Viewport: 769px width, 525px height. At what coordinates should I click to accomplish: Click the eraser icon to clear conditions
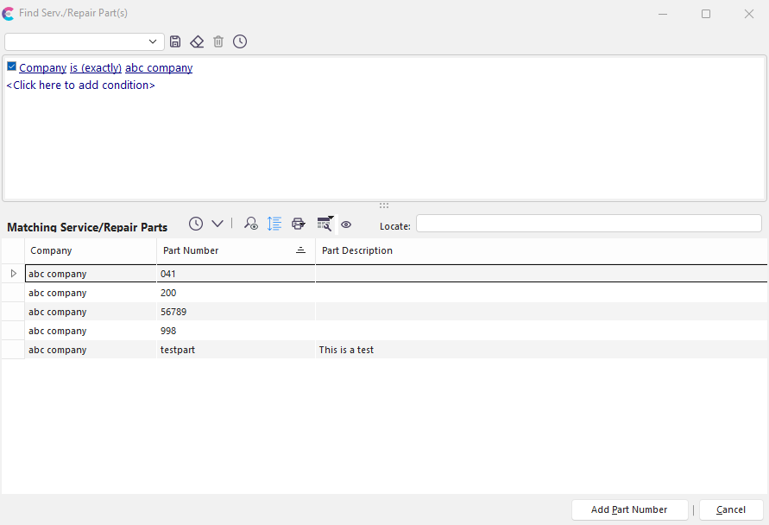(x=197, y=41)
